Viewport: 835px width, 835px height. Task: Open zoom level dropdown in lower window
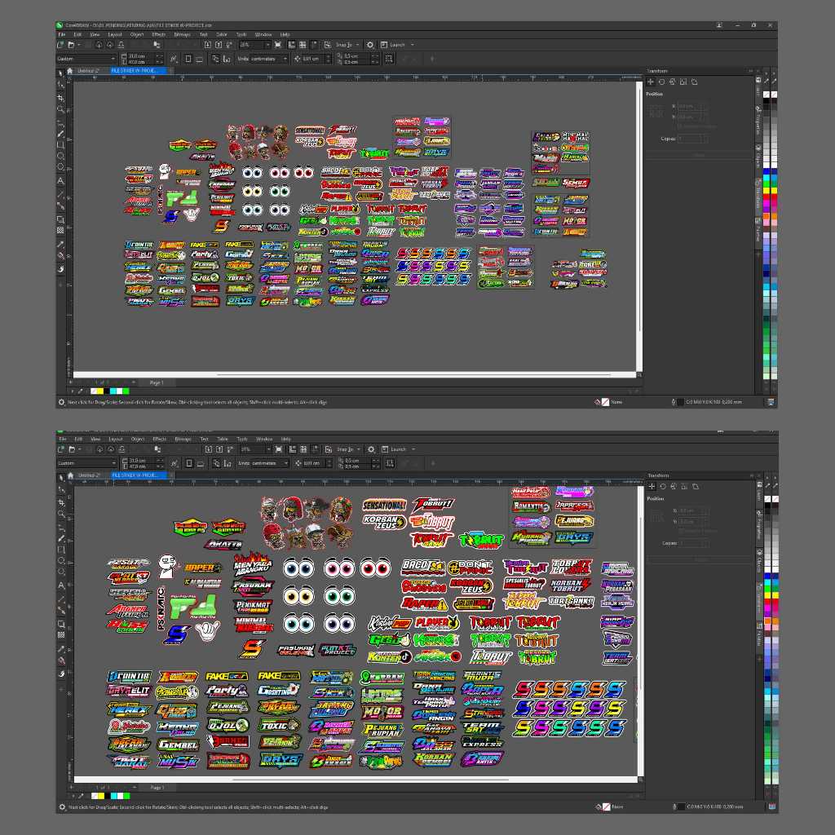[268, 449]
